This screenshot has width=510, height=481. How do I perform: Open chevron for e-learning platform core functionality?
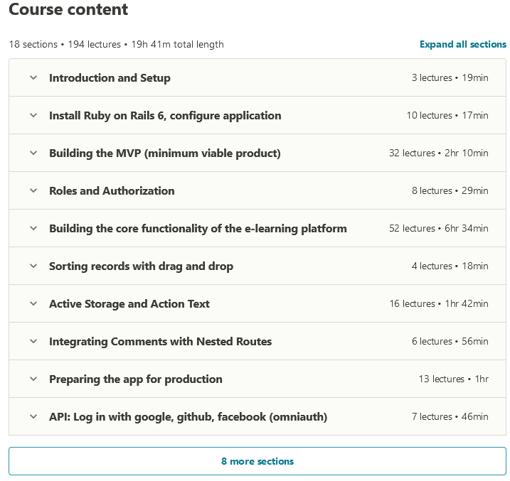click(33, 229)
